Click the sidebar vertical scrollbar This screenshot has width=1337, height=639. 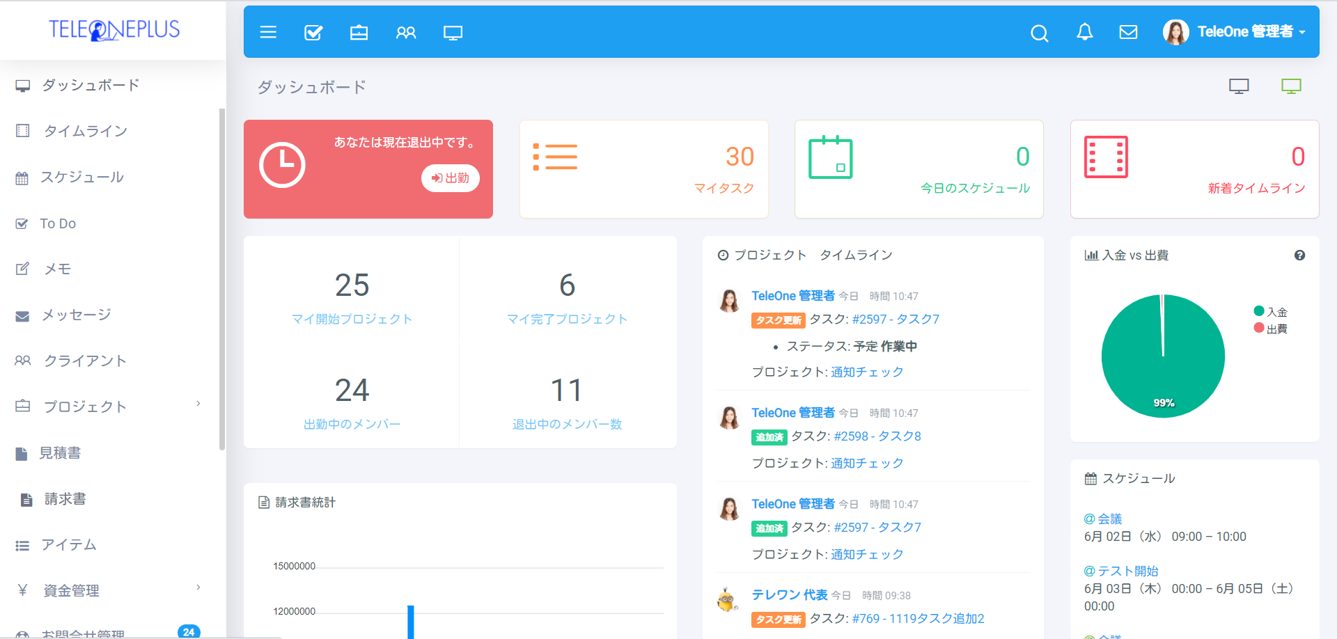pyautogui.click(x=222, y=278)
